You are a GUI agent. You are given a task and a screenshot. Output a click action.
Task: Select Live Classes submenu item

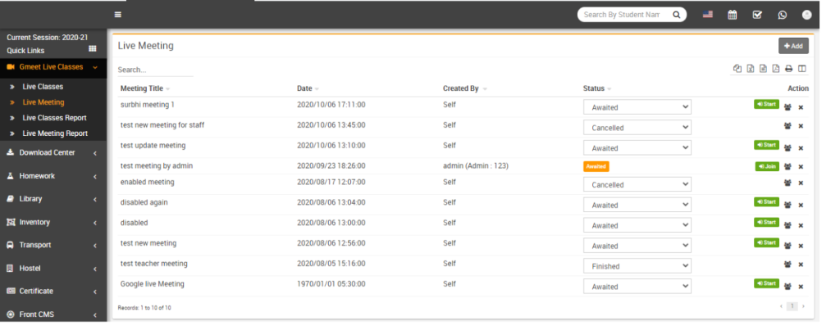(x=43, y=86)
